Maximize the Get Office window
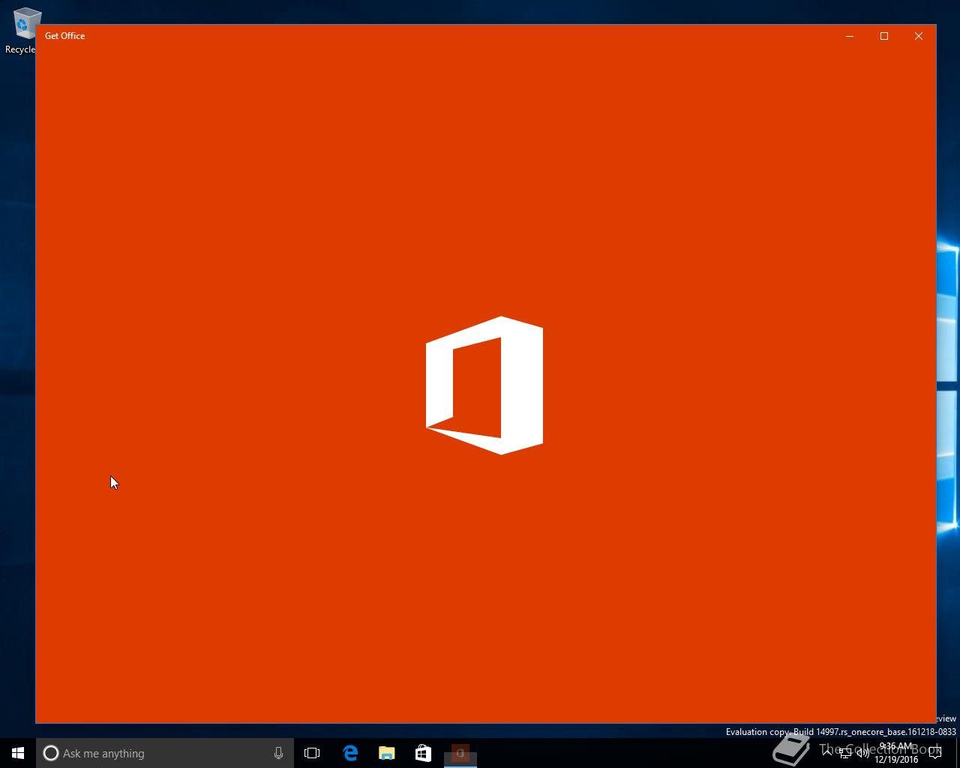Viewport: 960px width, 768px height. (x=884, y=36)
